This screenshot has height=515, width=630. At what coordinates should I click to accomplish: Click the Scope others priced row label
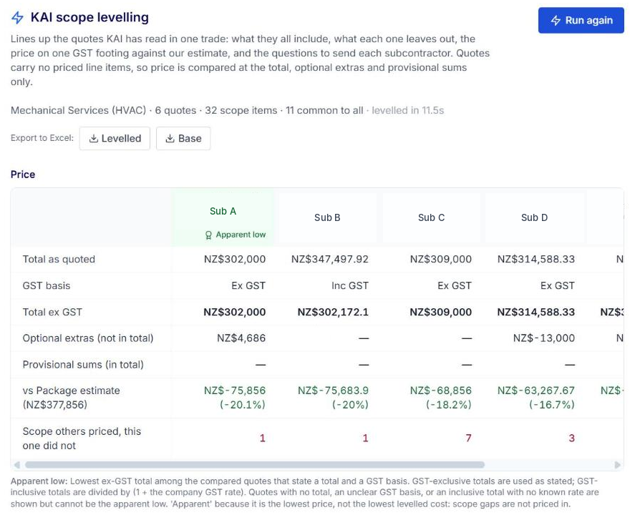[x=82, y=438]
